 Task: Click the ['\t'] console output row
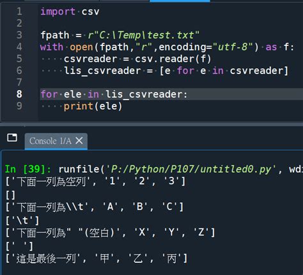click(22, 221)
